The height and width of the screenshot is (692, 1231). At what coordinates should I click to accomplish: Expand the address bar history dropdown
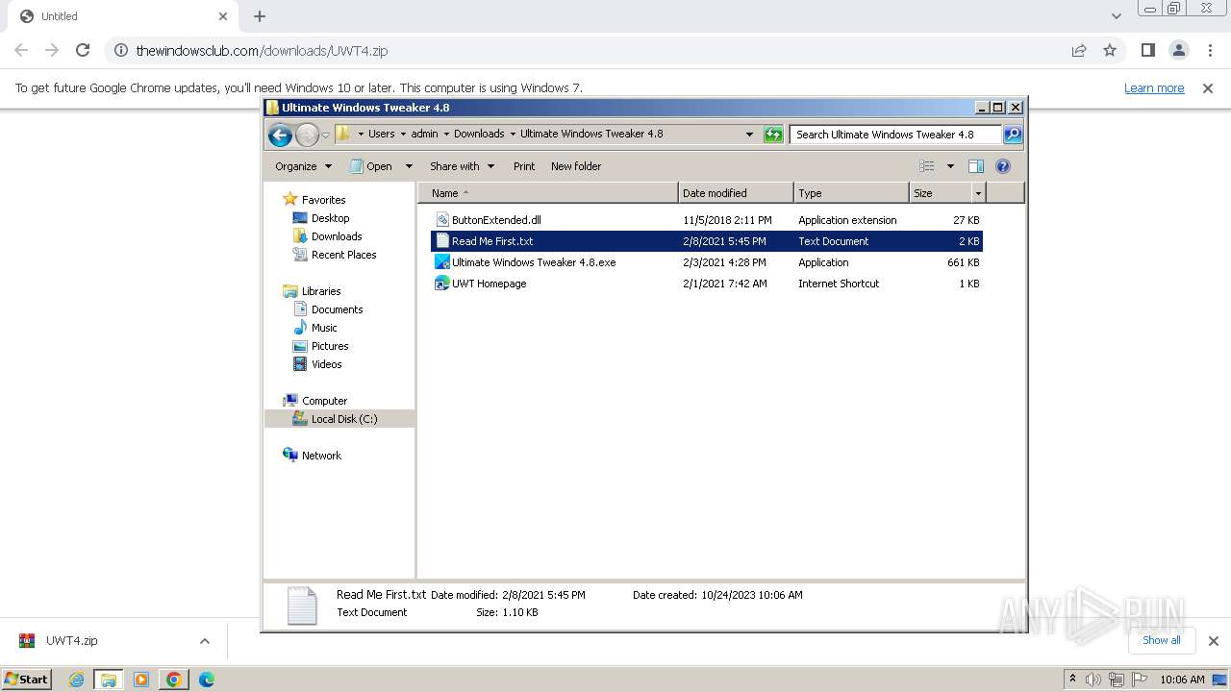(x=750, y=135)
